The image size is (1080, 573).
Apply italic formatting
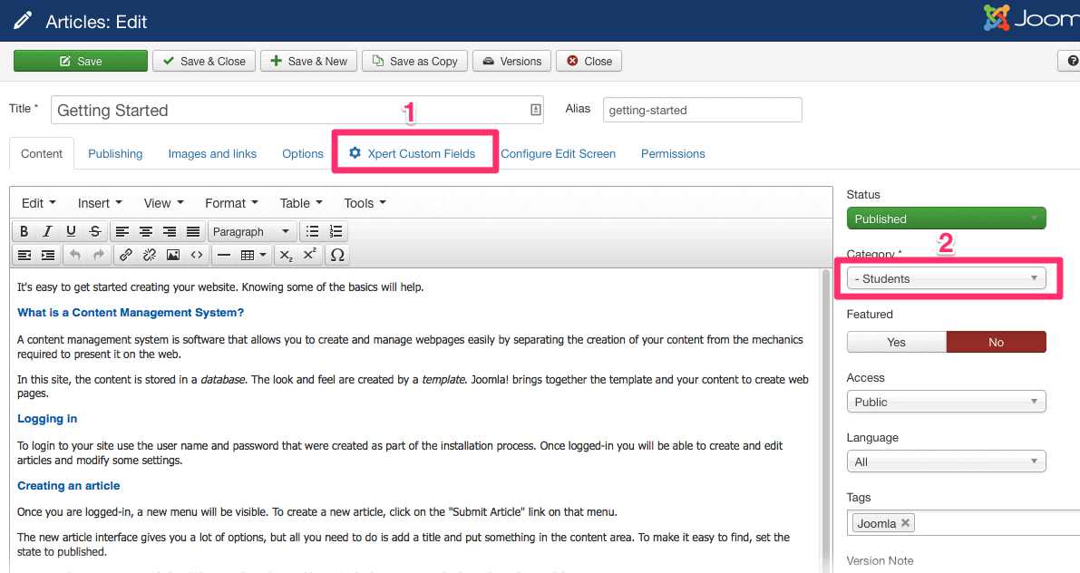[x=48, y=231]
